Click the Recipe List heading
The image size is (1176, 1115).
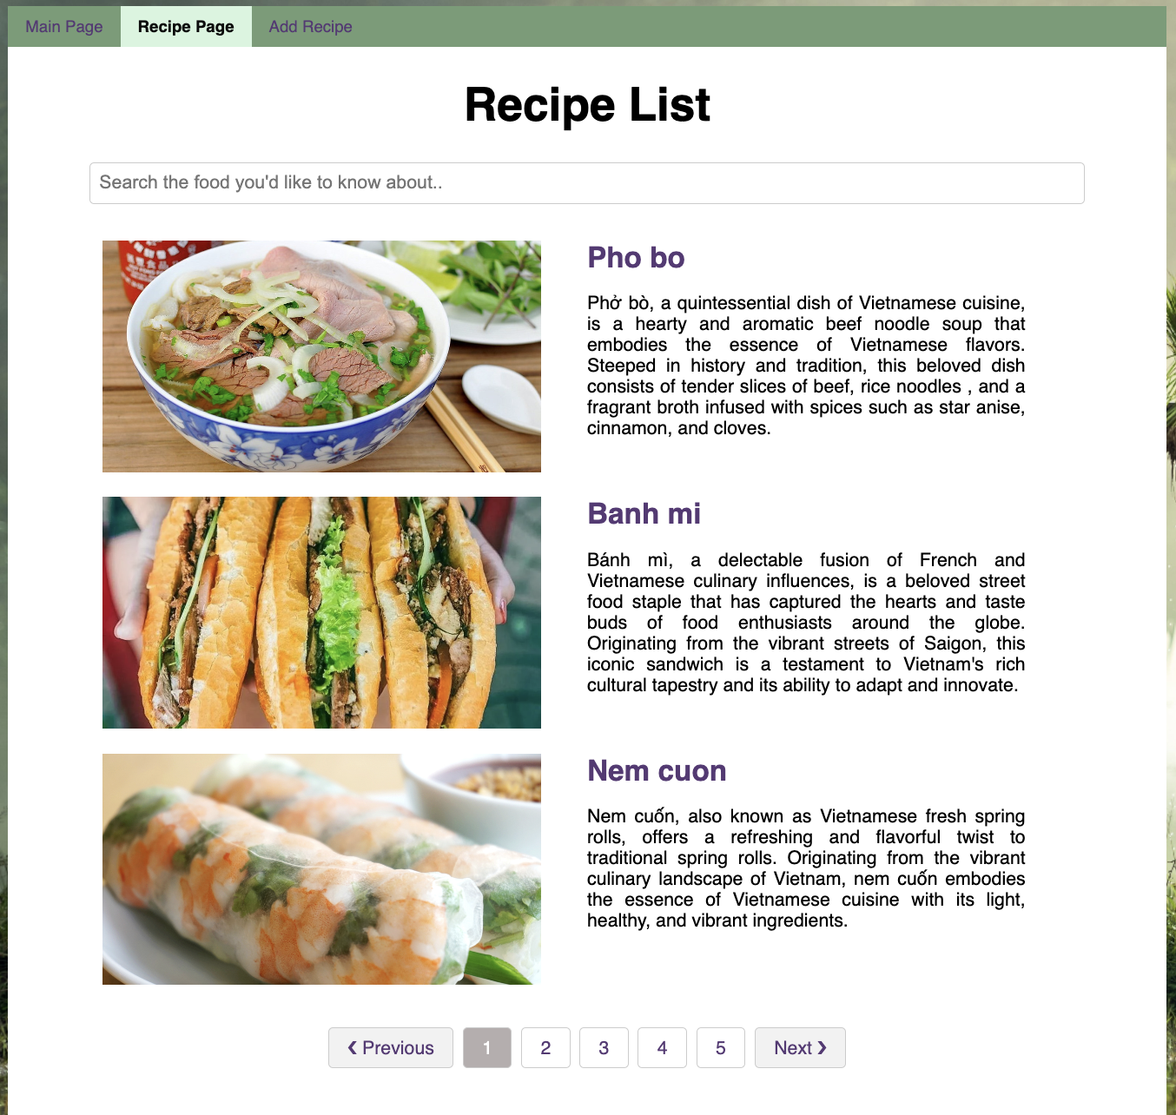point(587,105)
